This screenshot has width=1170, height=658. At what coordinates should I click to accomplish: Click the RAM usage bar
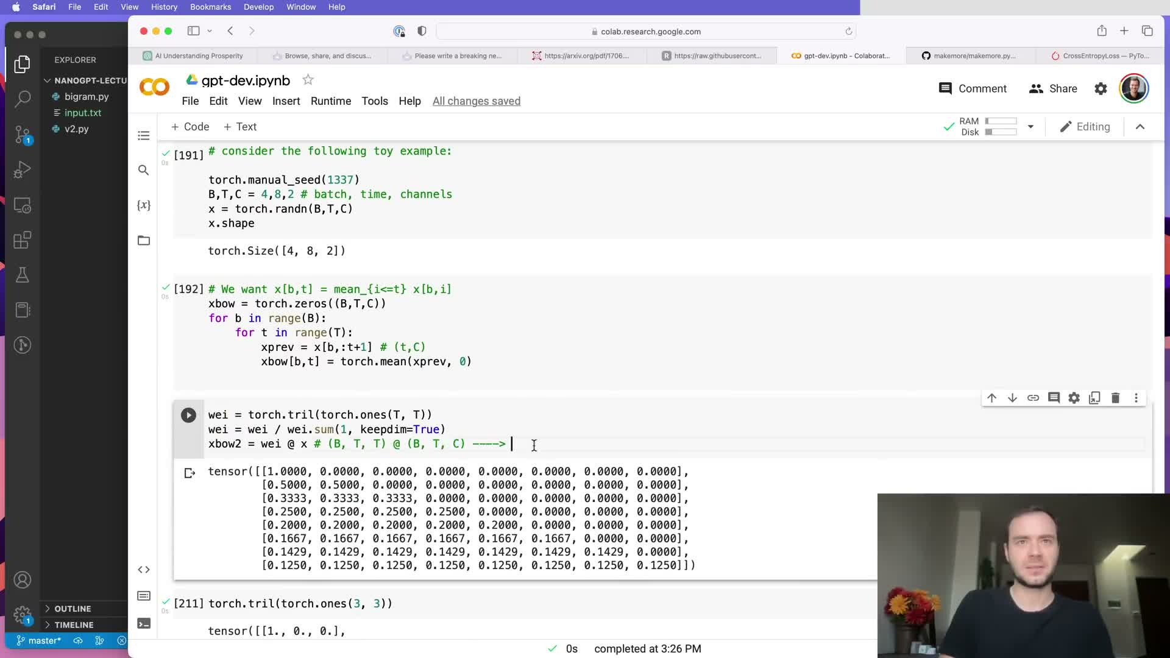[1001, 121]
